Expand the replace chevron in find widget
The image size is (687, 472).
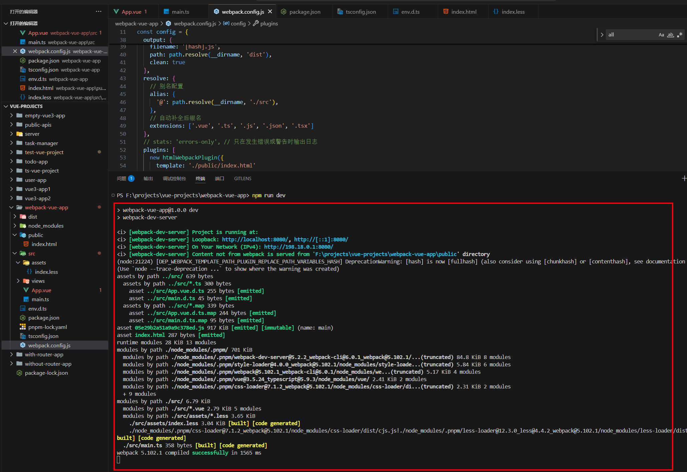point(602,35)
